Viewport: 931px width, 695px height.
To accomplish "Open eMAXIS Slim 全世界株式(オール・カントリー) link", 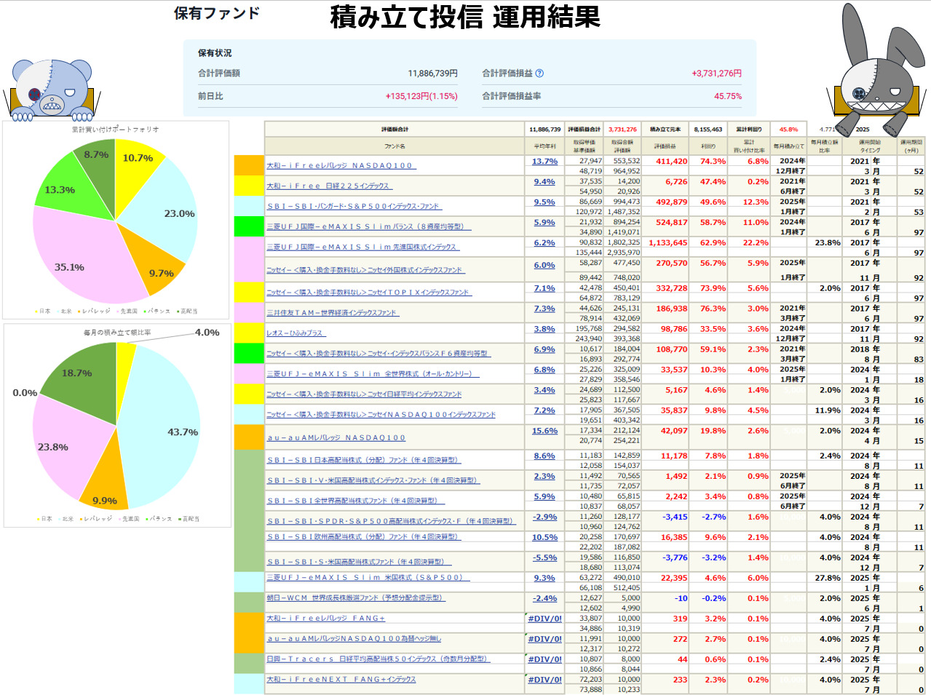I will click(x=373, y=374).
